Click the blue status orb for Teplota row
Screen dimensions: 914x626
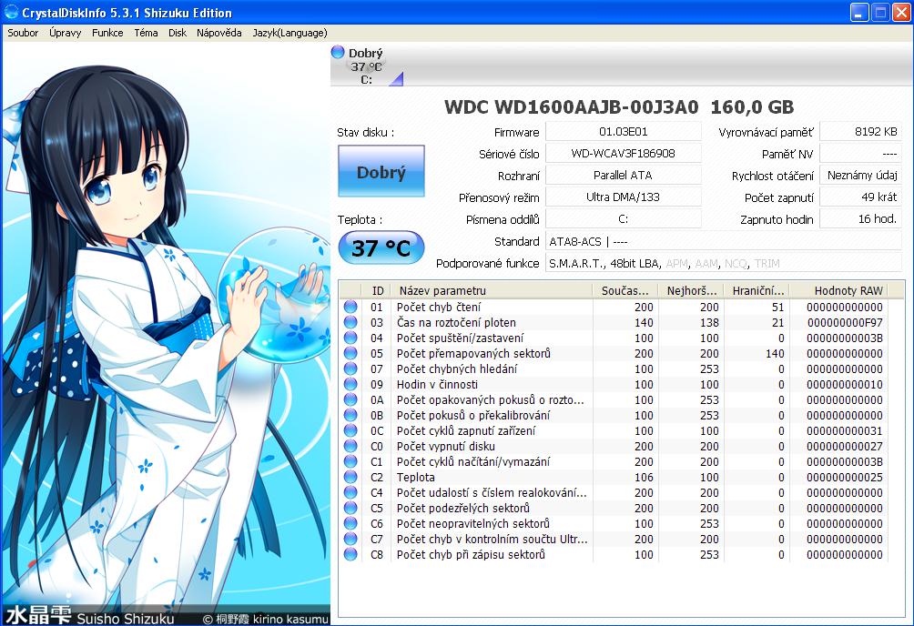[x=350, y=477]
